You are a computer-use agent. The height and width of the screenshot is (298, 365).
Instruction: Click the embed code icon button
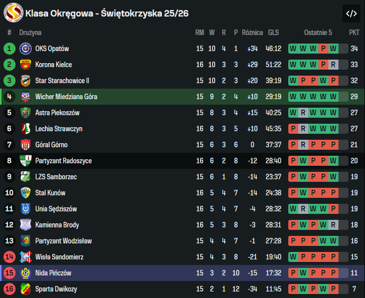click(x=351, y=14)
